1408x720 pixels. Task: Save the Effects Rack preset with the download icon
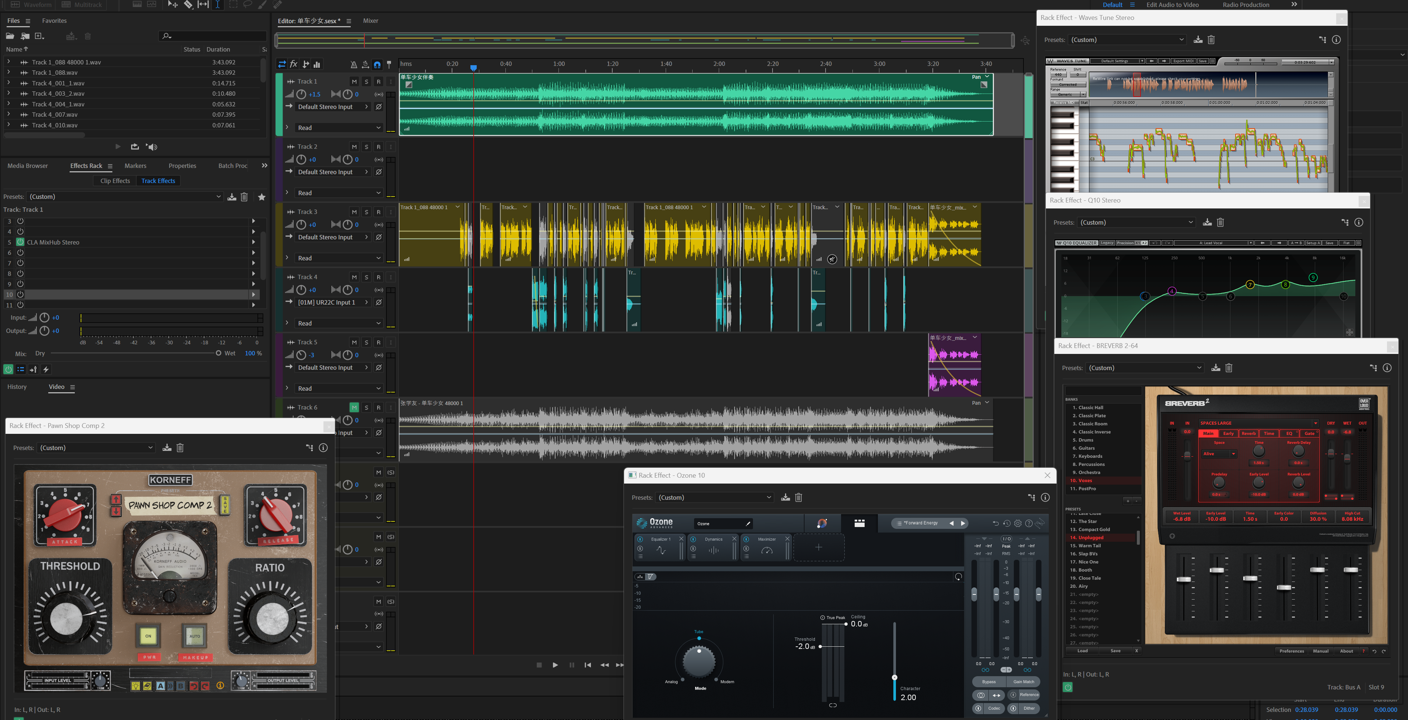point(232,197)
